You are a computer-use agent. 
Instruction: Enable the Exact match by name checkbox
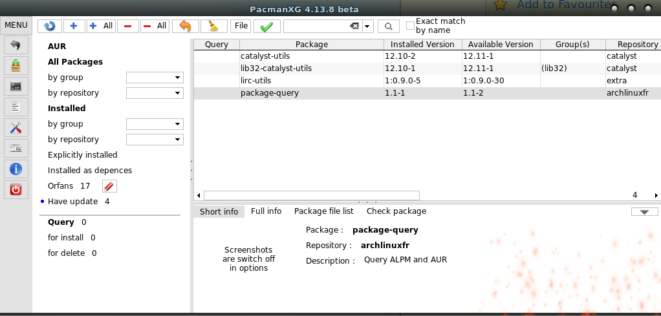[410, 26]
